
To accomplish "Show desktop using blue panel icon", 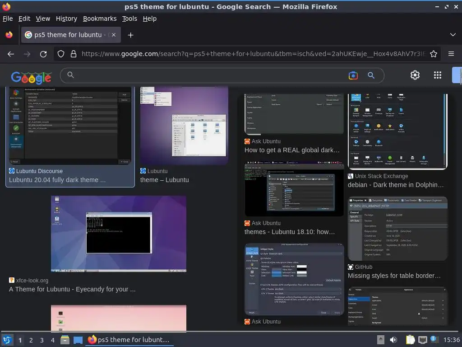I will tap(78, 340).
